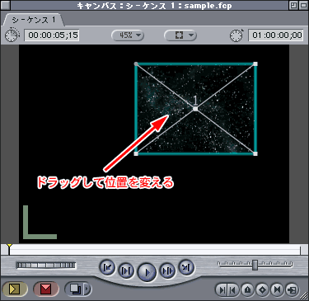Open the 45% zoom level popup
Viewport: 309px width, 301px height.
point(128,35)
